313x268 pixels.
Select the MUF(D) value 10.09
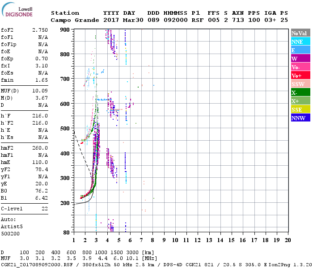tap(40, 91)
